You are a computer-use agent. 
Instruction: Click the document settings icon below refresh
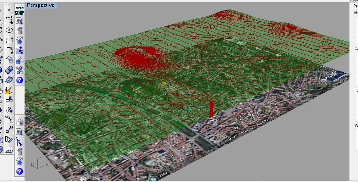pyautogui.click(x=19, y=50)
